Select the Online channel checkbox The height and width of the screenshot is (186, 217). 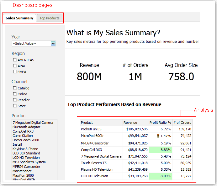pyautogui.click(x=15, y=94)
